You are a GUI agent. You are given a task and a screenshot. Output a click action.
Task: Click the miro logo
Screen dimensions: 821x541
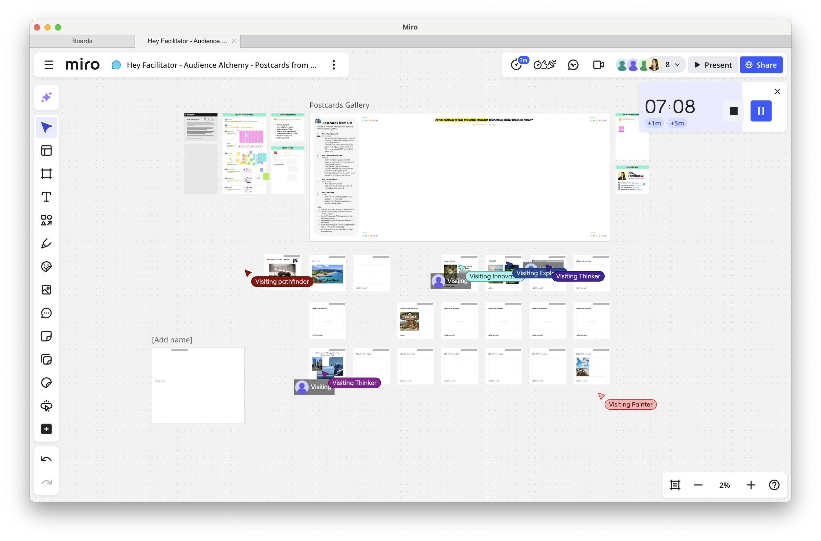tap(82, 65)
